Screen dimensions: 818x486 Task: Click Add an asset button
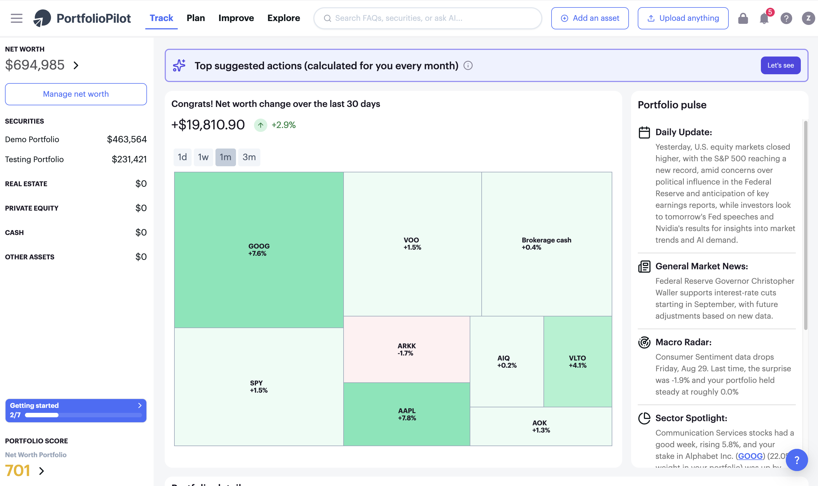tap(590, 18)
